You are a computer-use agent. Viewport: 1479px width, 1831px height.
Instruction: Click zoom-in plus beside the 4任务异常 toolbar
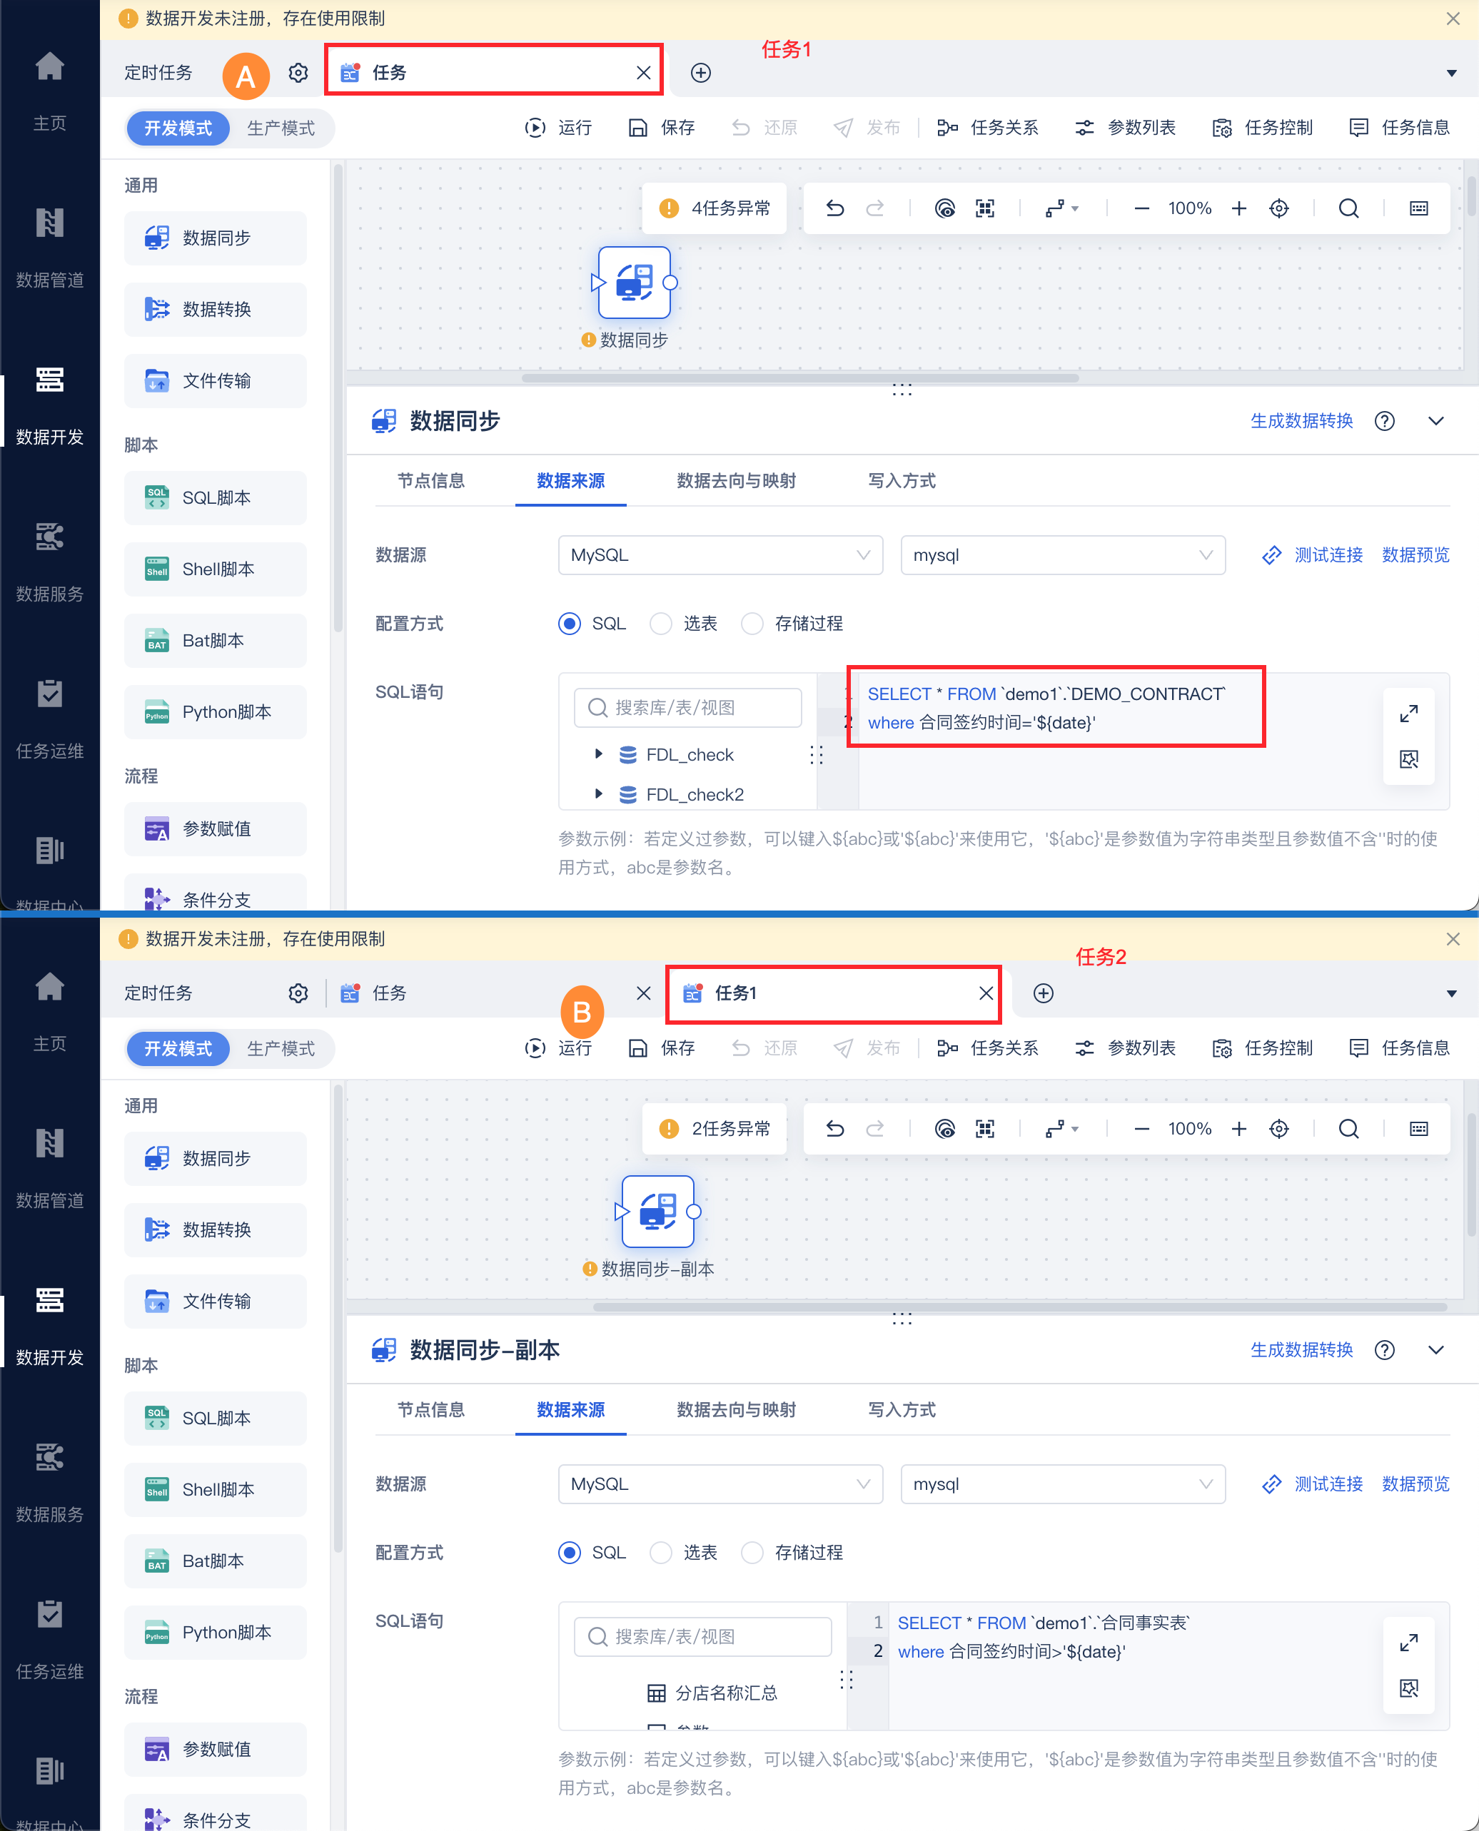point(1238,208)
